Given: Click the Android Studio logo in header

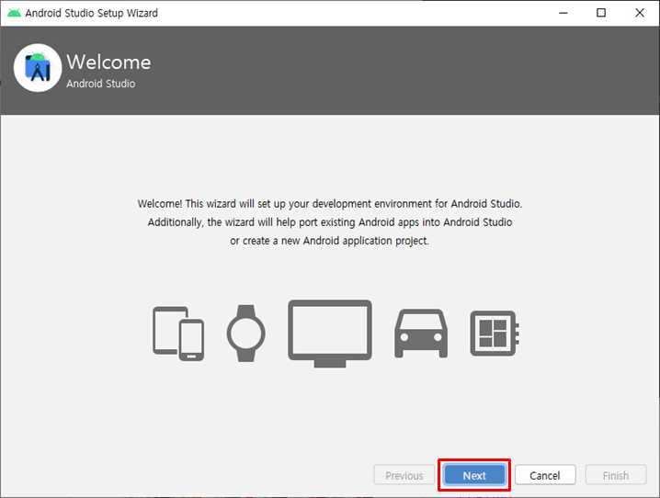Looking at the screenshot, I should pyautogui.click(x=38, y=68).
